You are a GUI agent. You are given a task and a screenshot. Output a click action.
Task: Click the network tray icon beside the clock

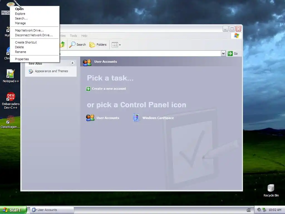pyautogui.click(x=264, y=210)
